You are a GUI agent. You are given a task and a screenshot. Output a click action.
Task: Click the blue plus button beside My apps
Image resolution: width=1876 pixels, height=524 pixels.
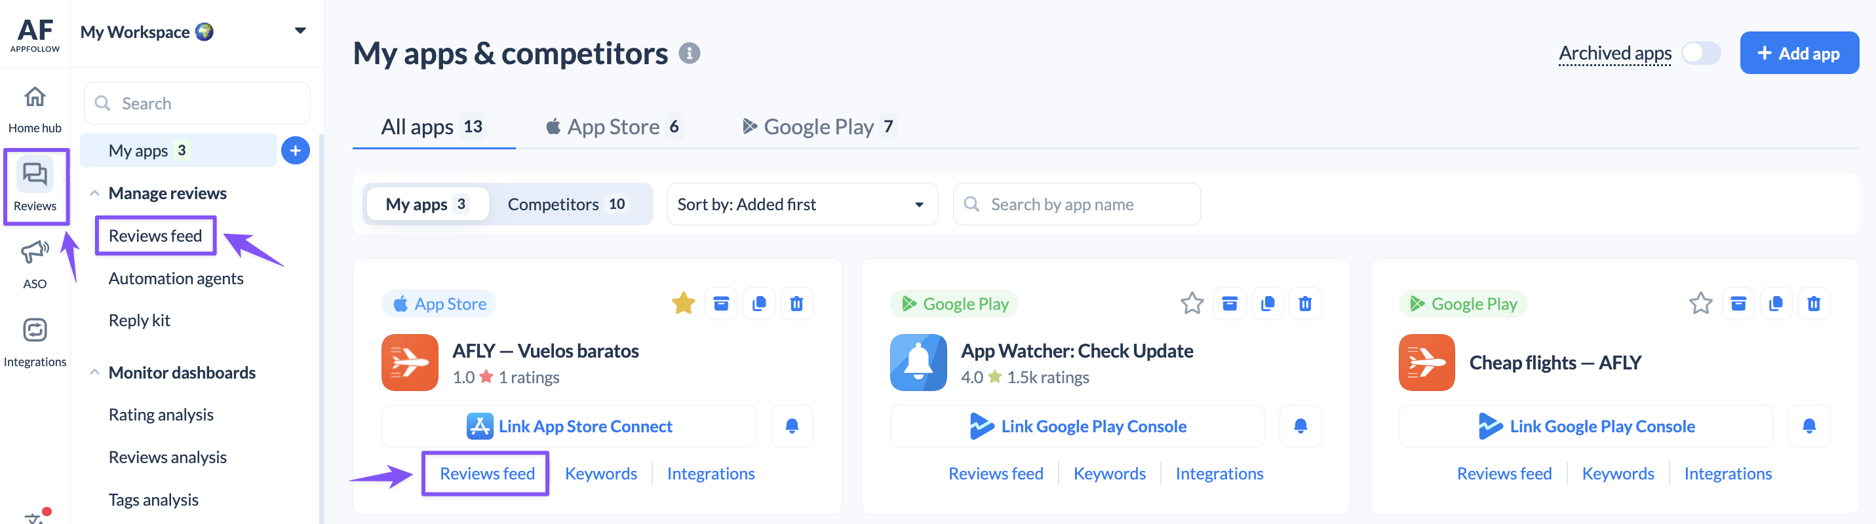[x=295, y=151]
